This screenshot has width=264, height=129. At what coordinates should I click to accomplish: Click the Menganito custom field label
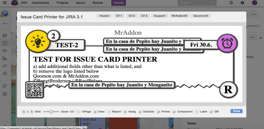122,85
